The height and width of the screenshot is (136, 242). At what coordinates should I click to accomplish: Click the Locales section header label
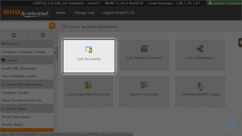pos(12,60)
